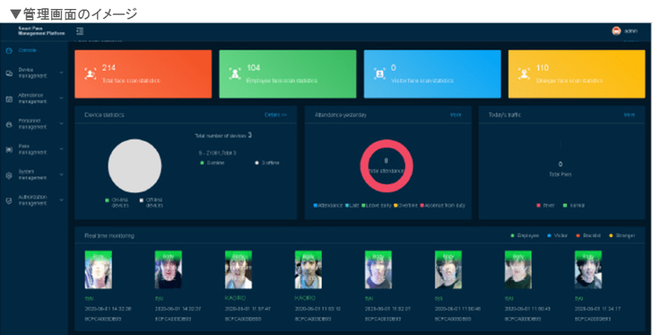The width and height of the screenshot is (653, 335).
Task: Toggle the Employee legend in Real time monitoring
Action: [x=525, y=235]
